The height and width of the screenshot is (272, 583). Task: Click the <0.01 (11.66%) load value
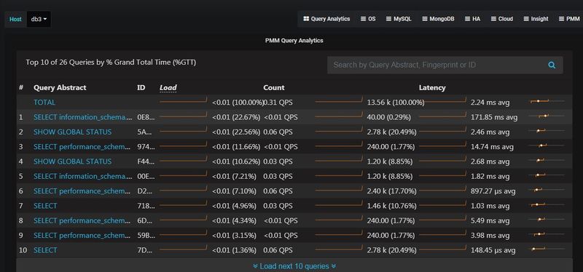click(x=236, y=147)
